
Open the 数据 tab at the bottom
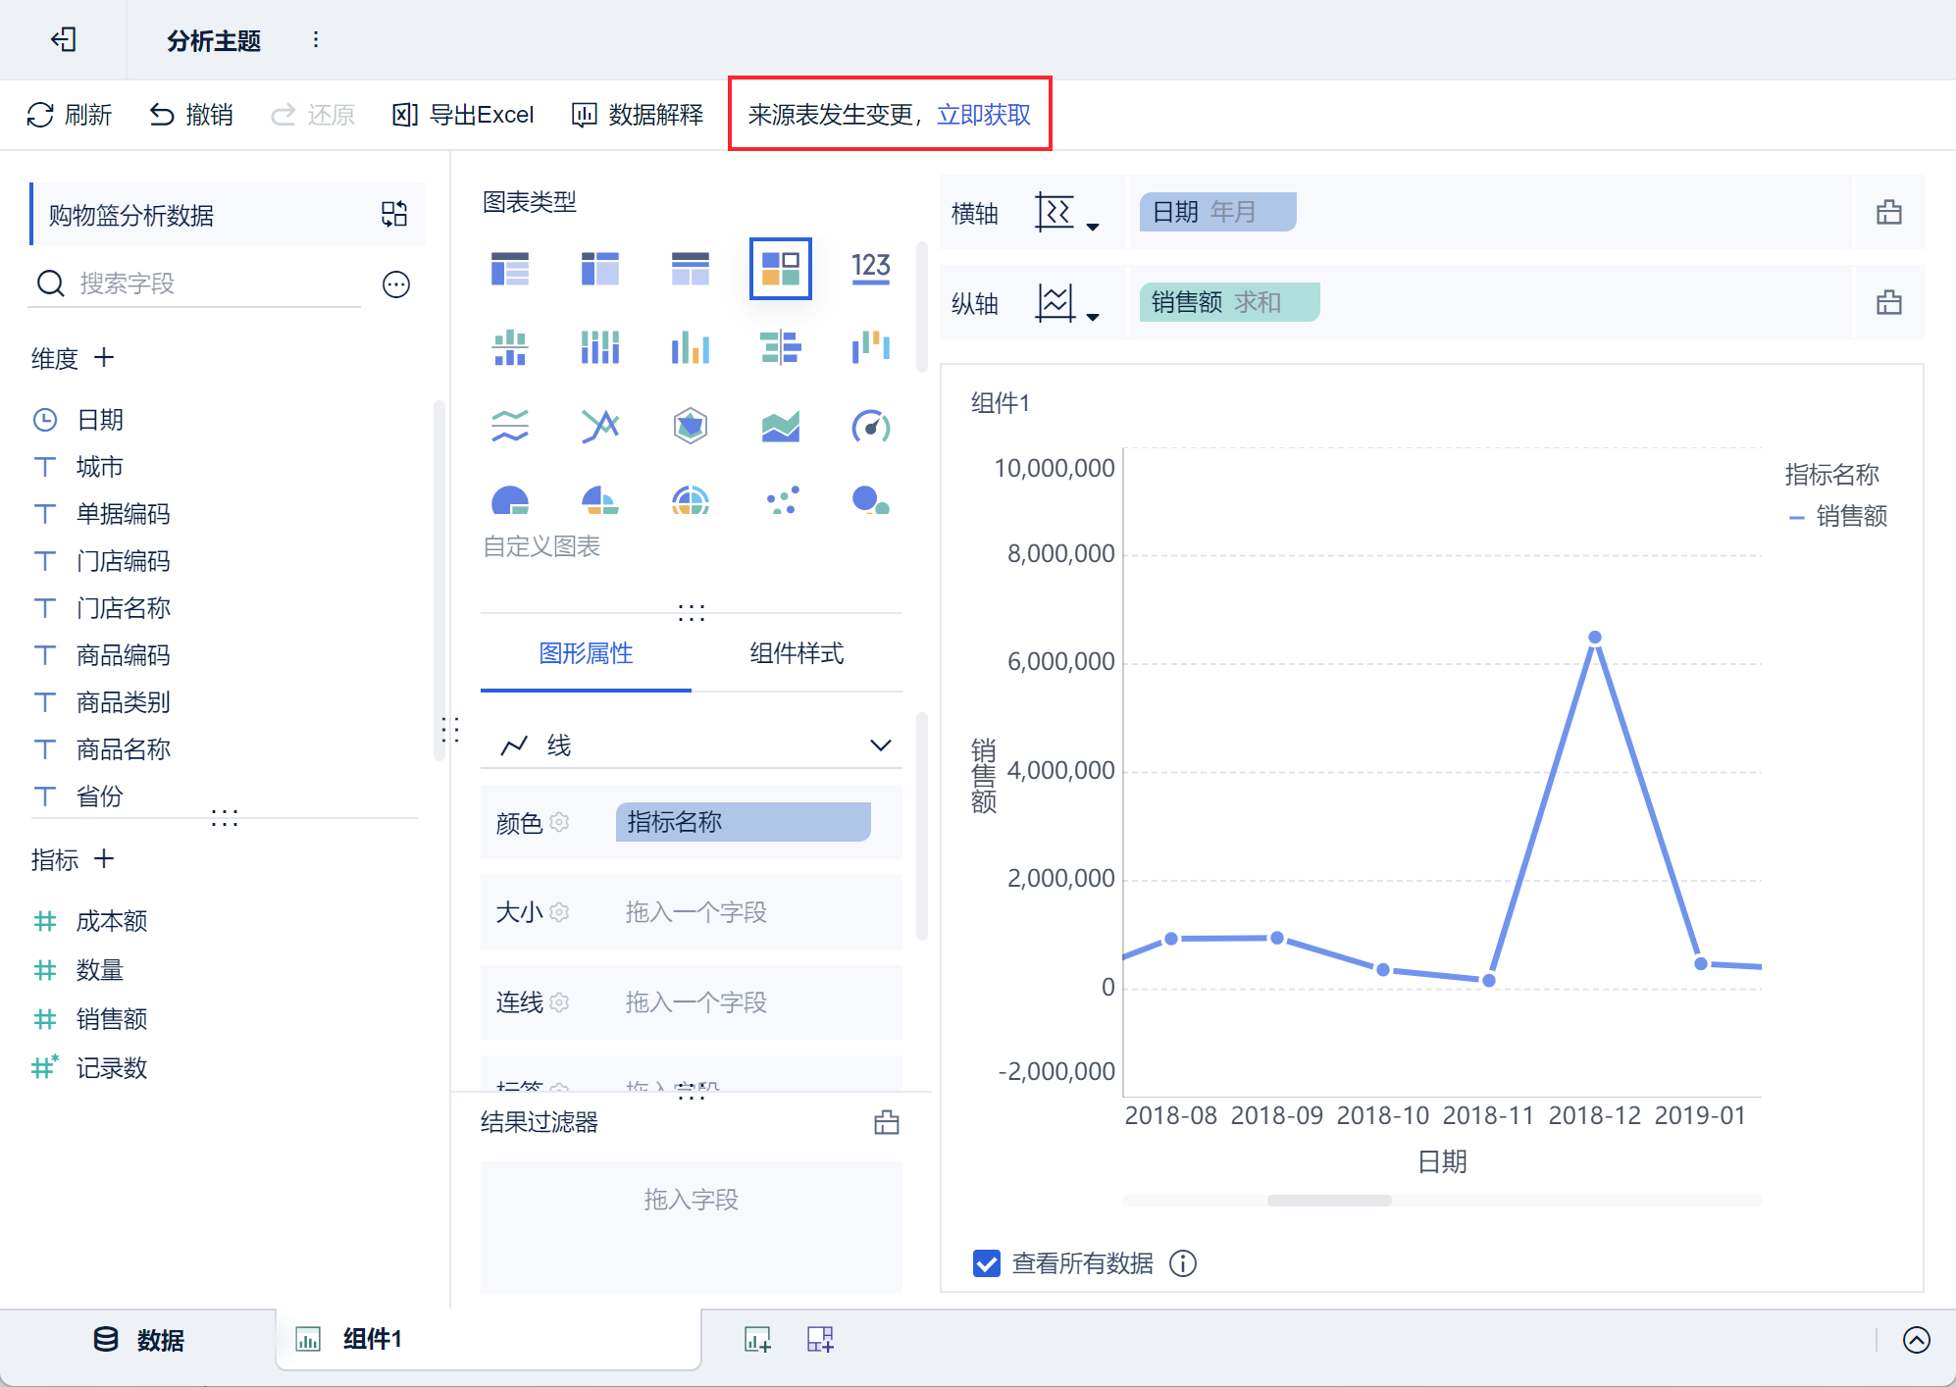pyautogui.click(x=139, y=1340)
